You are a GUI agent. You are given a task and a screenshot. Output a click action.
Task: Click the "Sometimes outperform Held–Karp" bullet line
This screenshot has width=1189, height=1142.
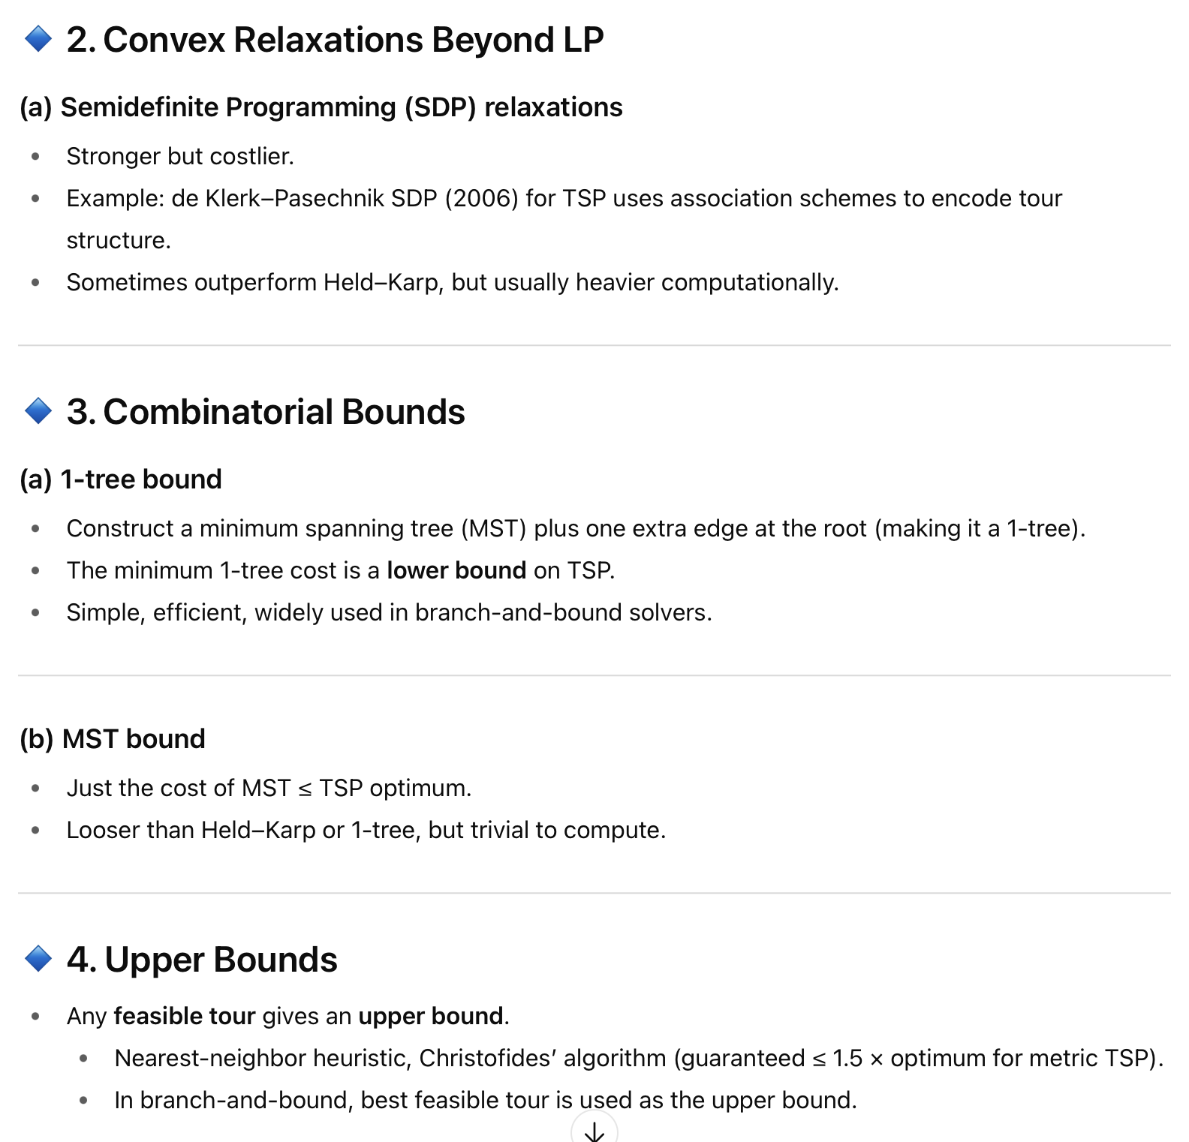click(x=453, y=282)
